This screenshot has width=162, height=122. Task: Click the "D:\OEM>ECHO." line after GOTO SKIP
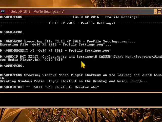(x=12, y=66)
